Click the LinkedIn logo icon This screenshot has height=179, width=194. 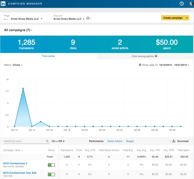3,4
